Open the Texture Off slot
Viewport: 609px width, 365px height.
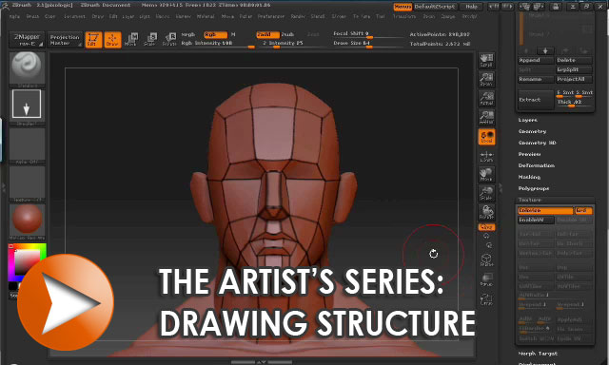tap(27, 183)
